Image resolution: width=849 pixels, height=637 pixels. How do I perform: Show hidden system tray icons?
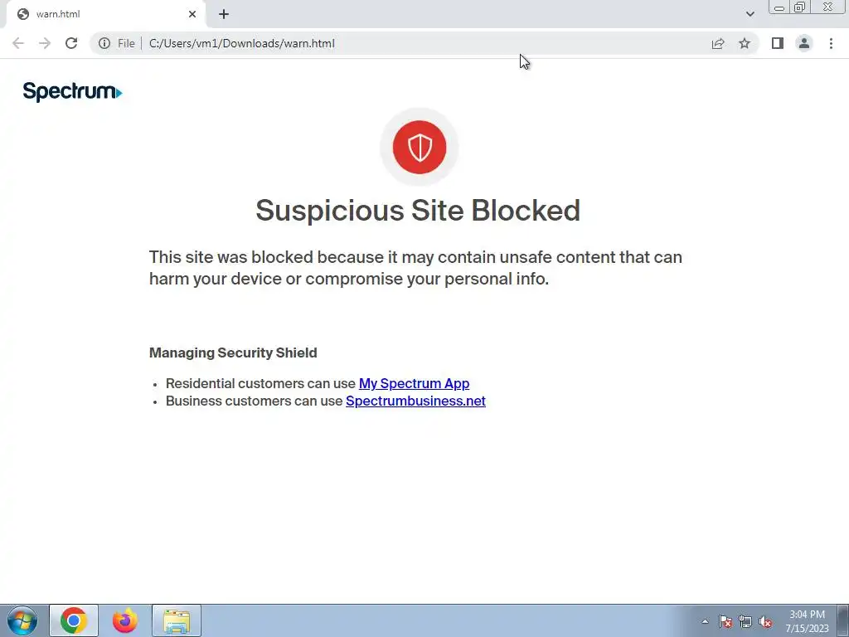click(705, 621)
